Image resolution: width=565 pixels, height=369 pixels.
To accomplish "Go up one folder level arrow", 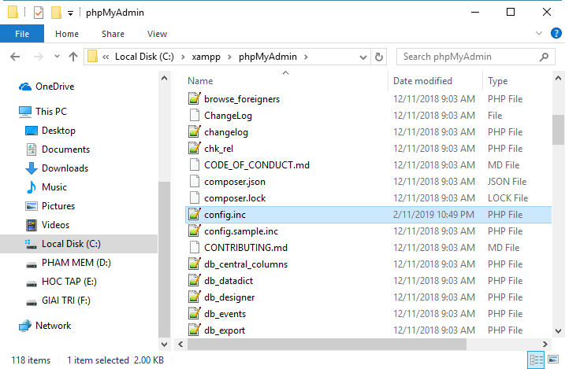I will tap(73, 57).
